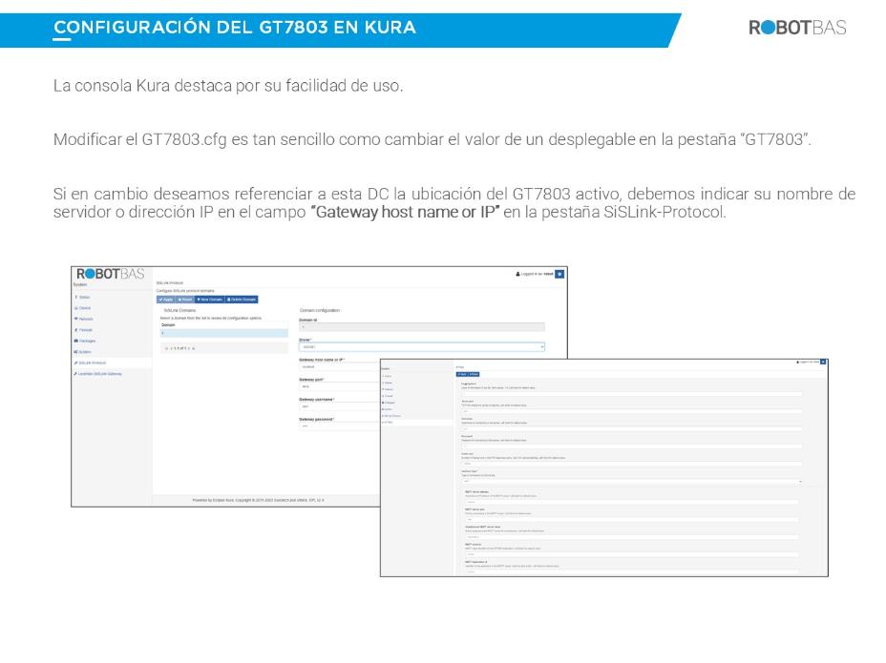
Task: Click the Gateway host name or IP field
Action: click(x=339, y=366)
